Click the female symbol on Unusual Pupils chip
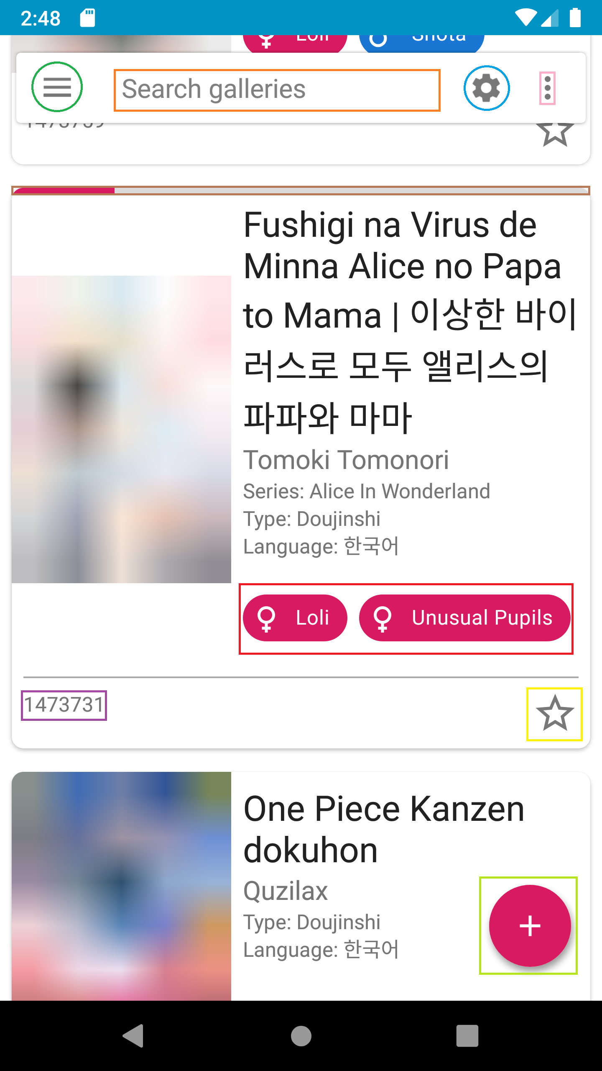Image resolution: width=602 pixels, height=1071 pixels. pyautogui.click(x=383, y=619)
